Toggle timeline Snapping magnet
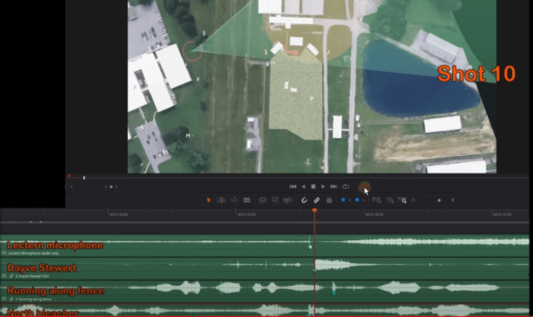Image resolution: width=533 pixels, height=317 pixels. (304, 200)
